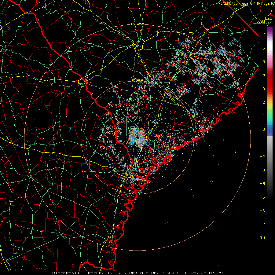This screenshot has width=275, height=275.
Task: Click the "1" value on the color scale
Action: [x=264, y=116]
